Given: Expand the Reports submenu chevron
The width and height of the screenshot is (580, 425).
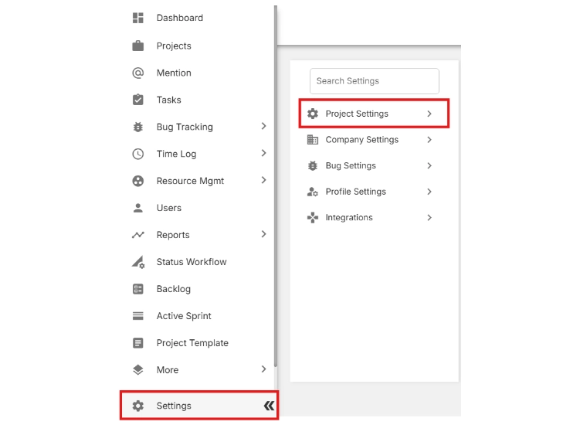Looking at the screenshot, I should click(x=263, y=234).
